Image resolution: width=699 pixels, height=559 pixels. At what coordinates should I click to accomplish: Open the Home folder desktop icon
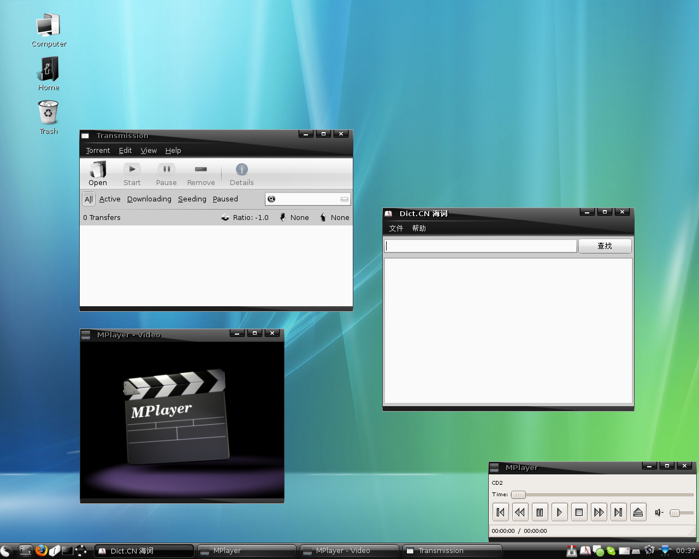pyautogui.click(x=49, y=74)
